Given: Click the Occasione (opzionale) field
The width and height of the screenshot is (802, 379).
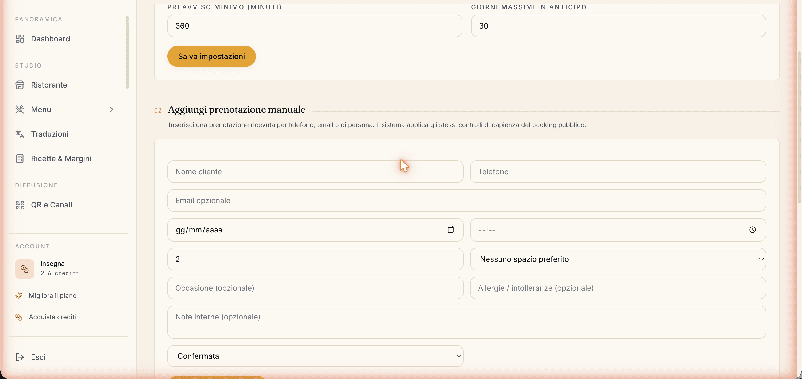Looking at the screenshot, I should pos(315,288).
